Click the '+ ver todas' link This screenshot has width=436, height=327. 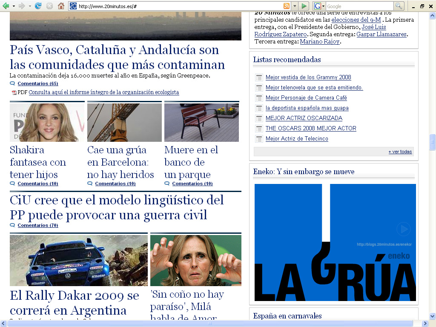400,152
